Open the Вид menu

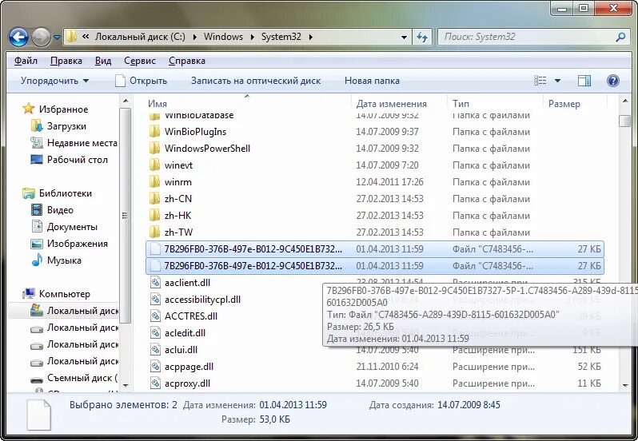[103, 61]
